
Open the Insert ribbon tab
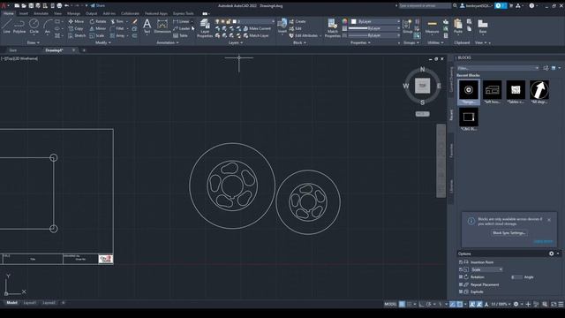[x=24, y=13]
